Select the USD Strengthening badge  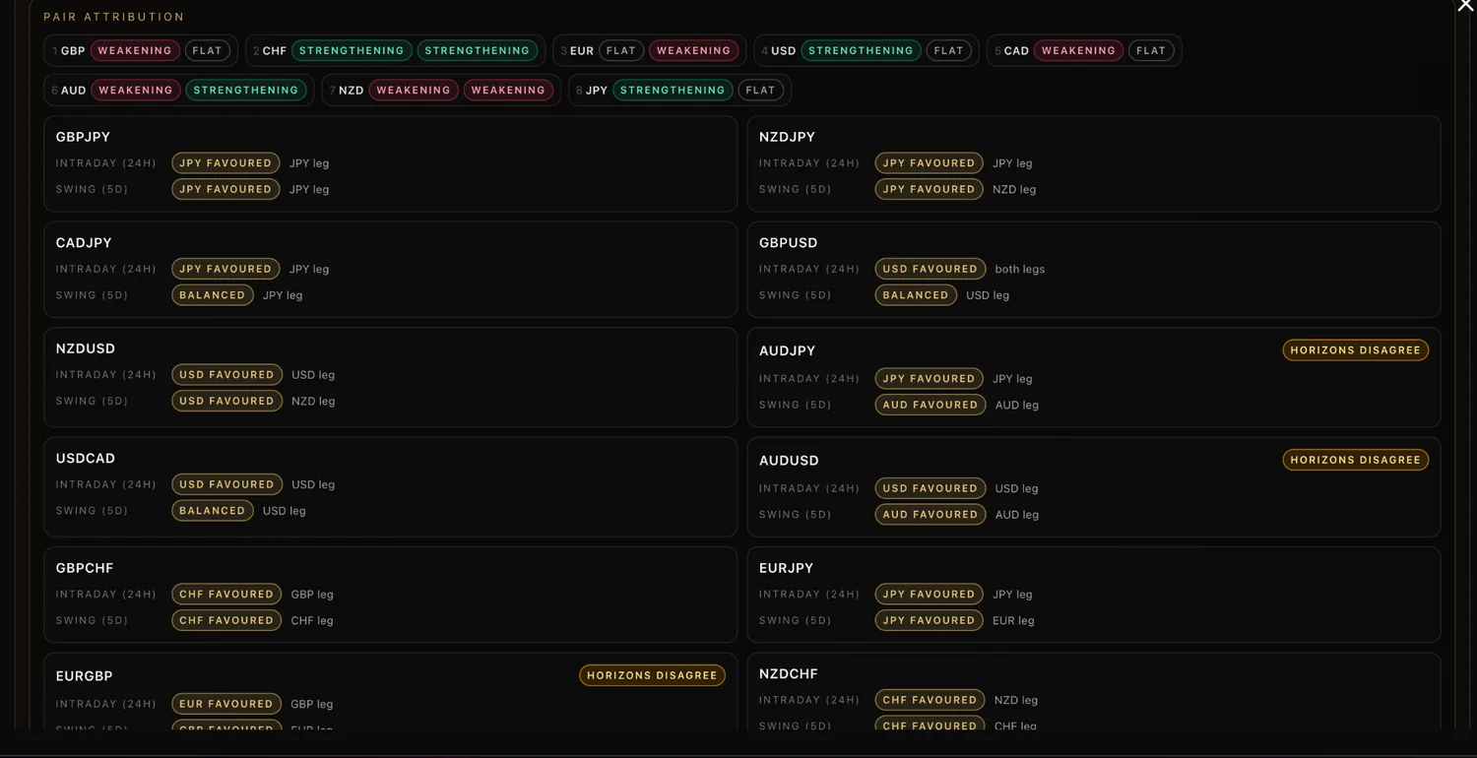861,50
